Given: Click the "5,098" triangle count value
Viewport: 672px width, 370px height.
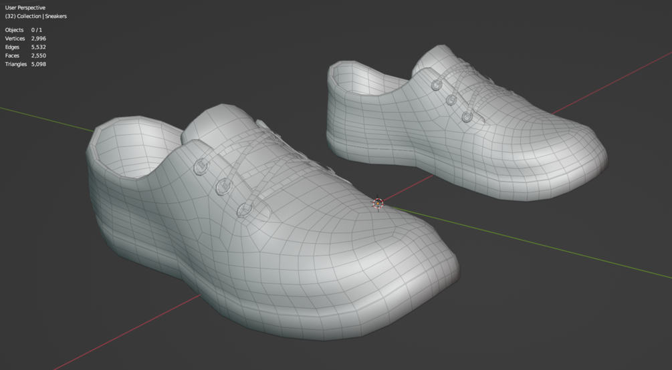Looking at the screenshot, I should pyautogui.click(x=39, y=64).
